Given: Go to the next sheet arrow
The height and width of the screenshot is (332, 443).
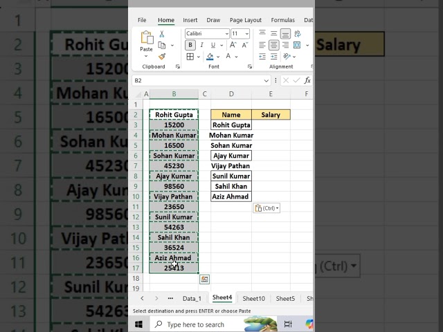Looking at the screenshot, I should pyautogui.click(x=156, y=298).
